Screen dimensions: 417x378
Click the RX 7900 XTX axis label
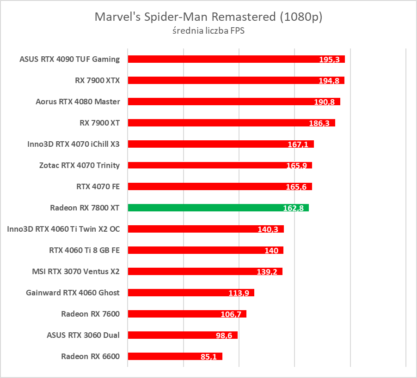(97, 80)
